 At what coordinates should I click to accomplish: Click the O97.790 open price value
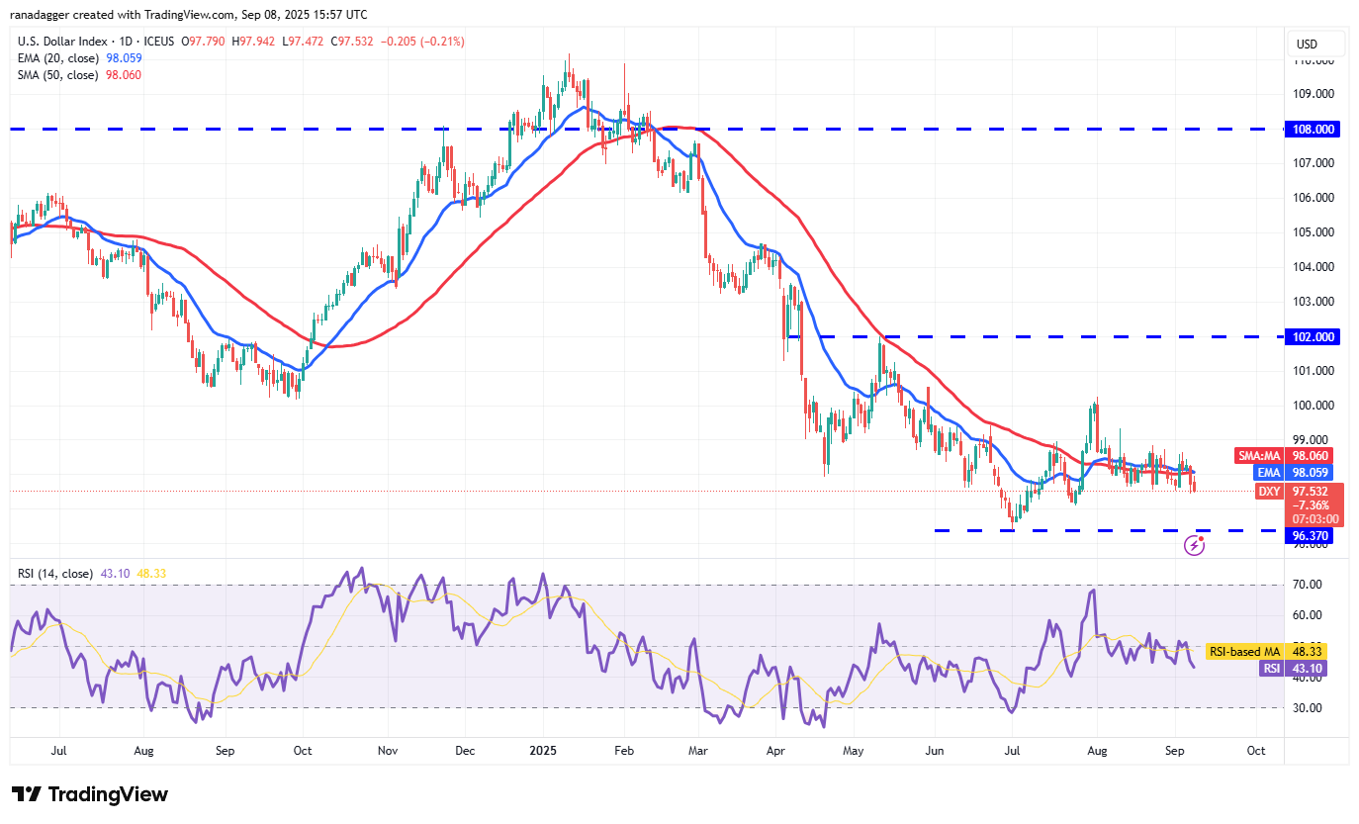pos(201,42)
